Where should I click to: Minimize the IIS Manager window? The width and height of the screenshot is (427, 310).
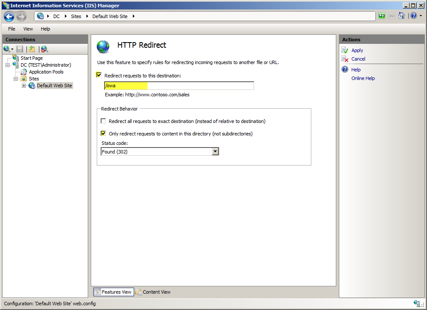[x=406, y=6]
